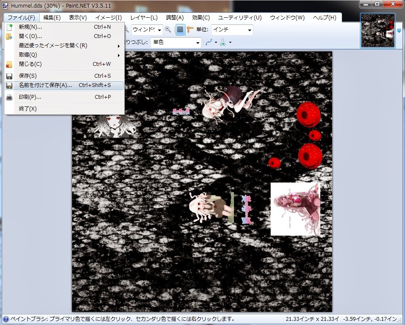Minimize the Paint.NET window

pyautogui.click(x=366, y=4)
